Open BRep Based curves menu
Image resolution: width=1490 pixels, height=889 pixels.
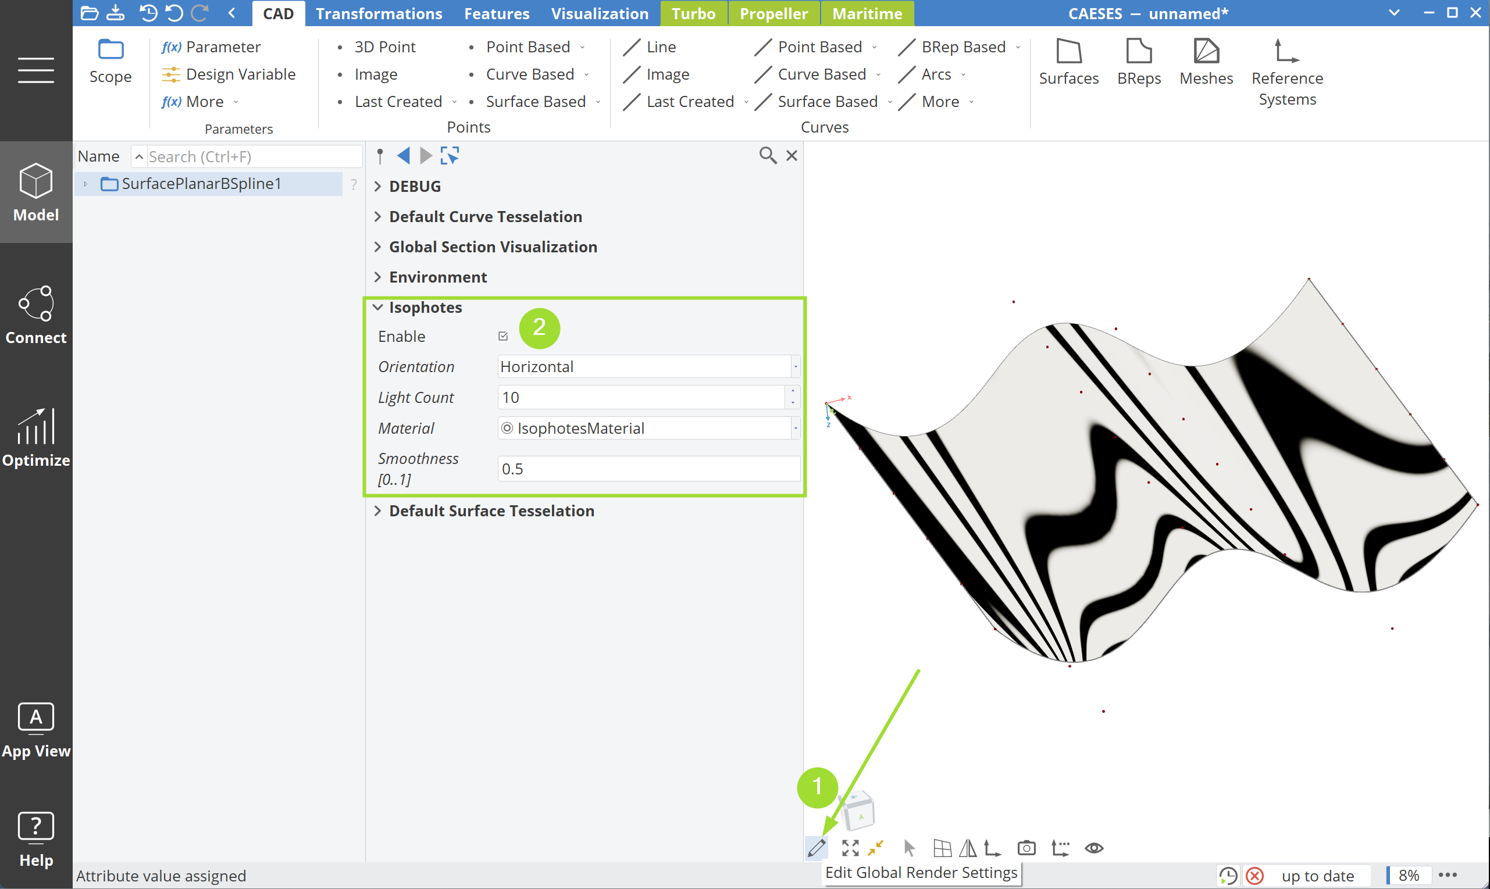[958, 47]
